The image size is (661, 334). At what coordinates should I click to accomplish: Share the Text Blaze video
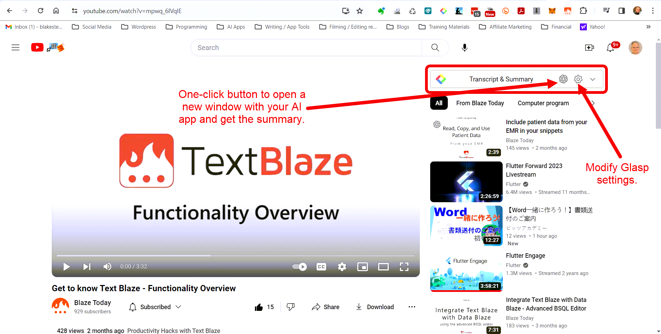click(325, 307)
